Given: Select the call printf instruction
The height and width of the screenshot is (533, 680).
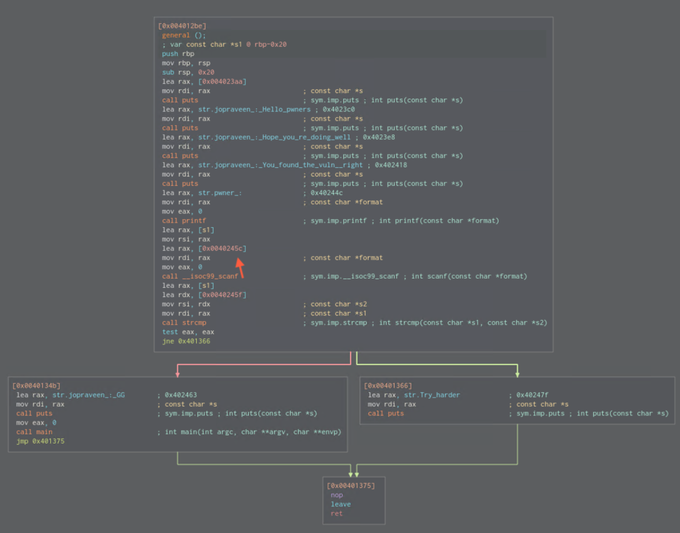Looking at the screenshot, I should (x=183, y=220).
